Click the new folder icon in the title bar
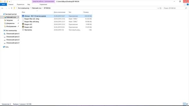The height and width of the screenshot is (106, 189). click(x=7, y=1)
